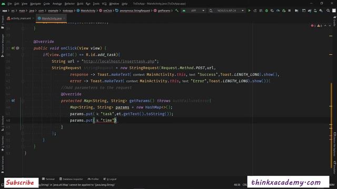Click the next highlighted error arrow
This screenshot has height=189, width=337.
point(330,26)
